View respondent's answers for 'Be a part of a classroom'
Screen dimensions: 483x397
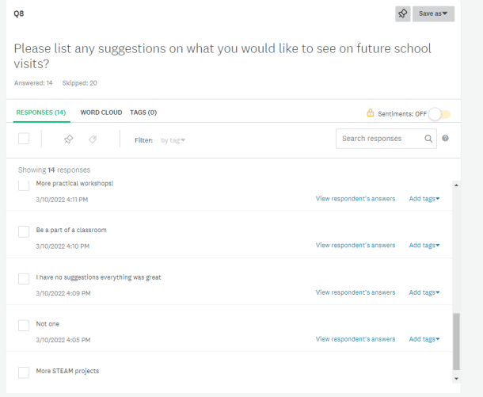(x=355, y=246)
